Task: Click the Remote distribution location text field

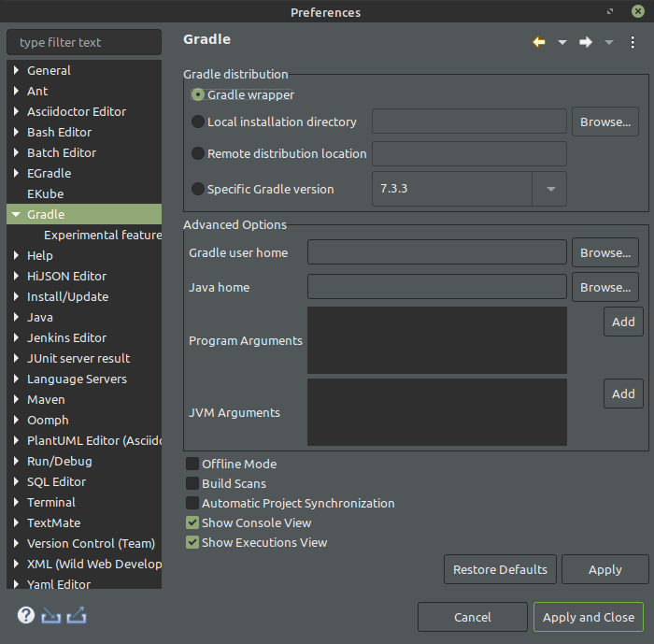Action: pyautogui.click(x=469, y=153)
